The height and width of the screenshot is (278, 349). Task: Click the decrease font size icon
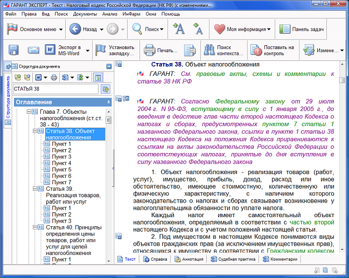198,30
